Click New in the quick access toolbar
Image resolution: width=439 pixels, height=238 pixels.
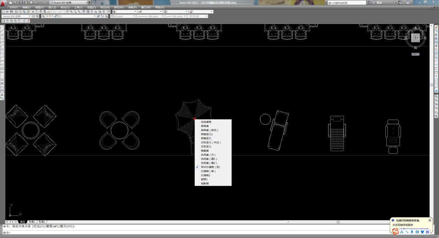point(11,2)
